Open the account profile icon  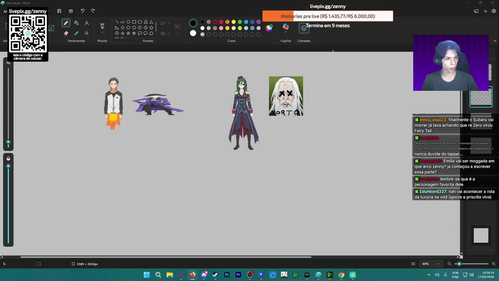click(x=485, y=11)
